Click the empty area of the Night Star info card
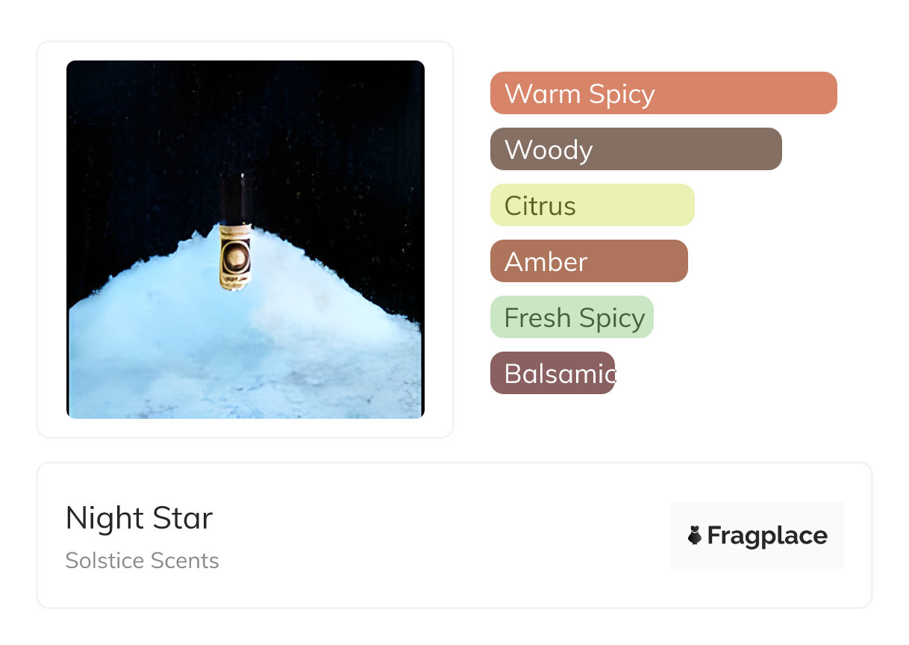 click(448, 535)
